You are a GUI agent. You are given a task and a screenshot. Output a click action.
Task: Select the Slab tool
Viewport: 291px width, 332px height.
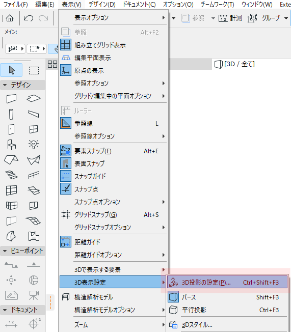tap(34, 98)
